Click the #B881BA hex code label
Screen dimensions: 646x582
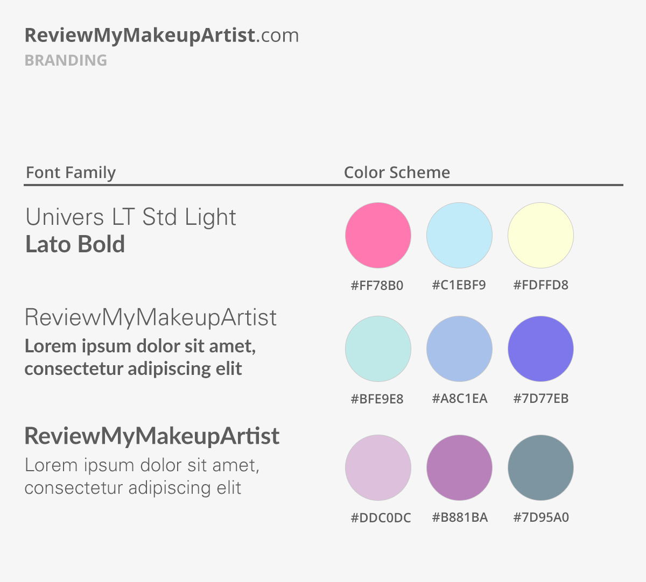[460, 517]
